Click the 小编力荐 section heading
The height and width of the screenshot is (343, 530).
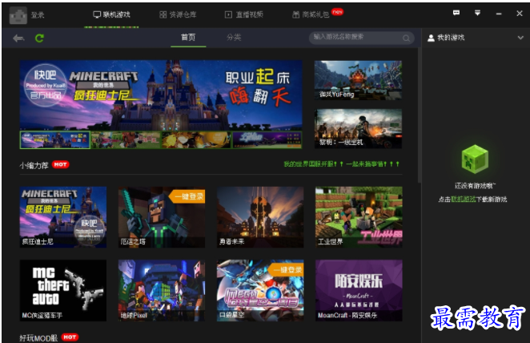click(34, 165)
